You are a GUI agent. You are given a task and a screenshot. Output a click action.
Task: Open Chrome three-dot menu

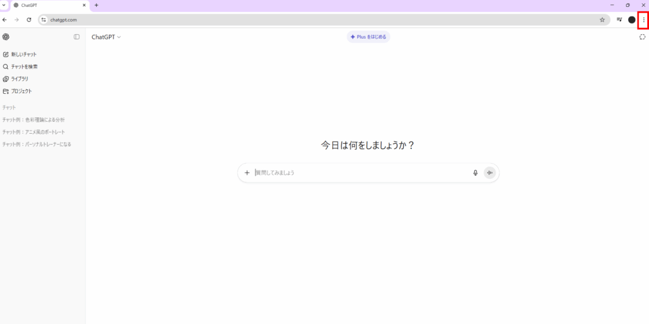tap(643, 20)
